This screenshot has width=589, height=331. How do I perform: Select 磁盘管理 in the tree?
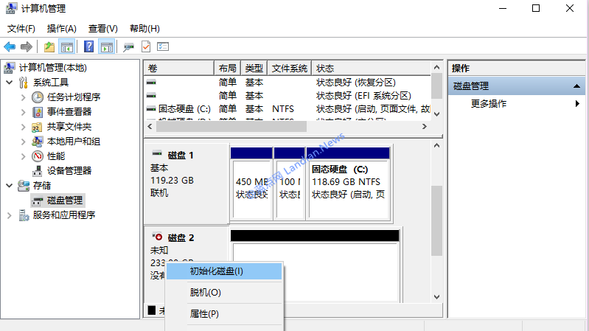click(65, 201)
